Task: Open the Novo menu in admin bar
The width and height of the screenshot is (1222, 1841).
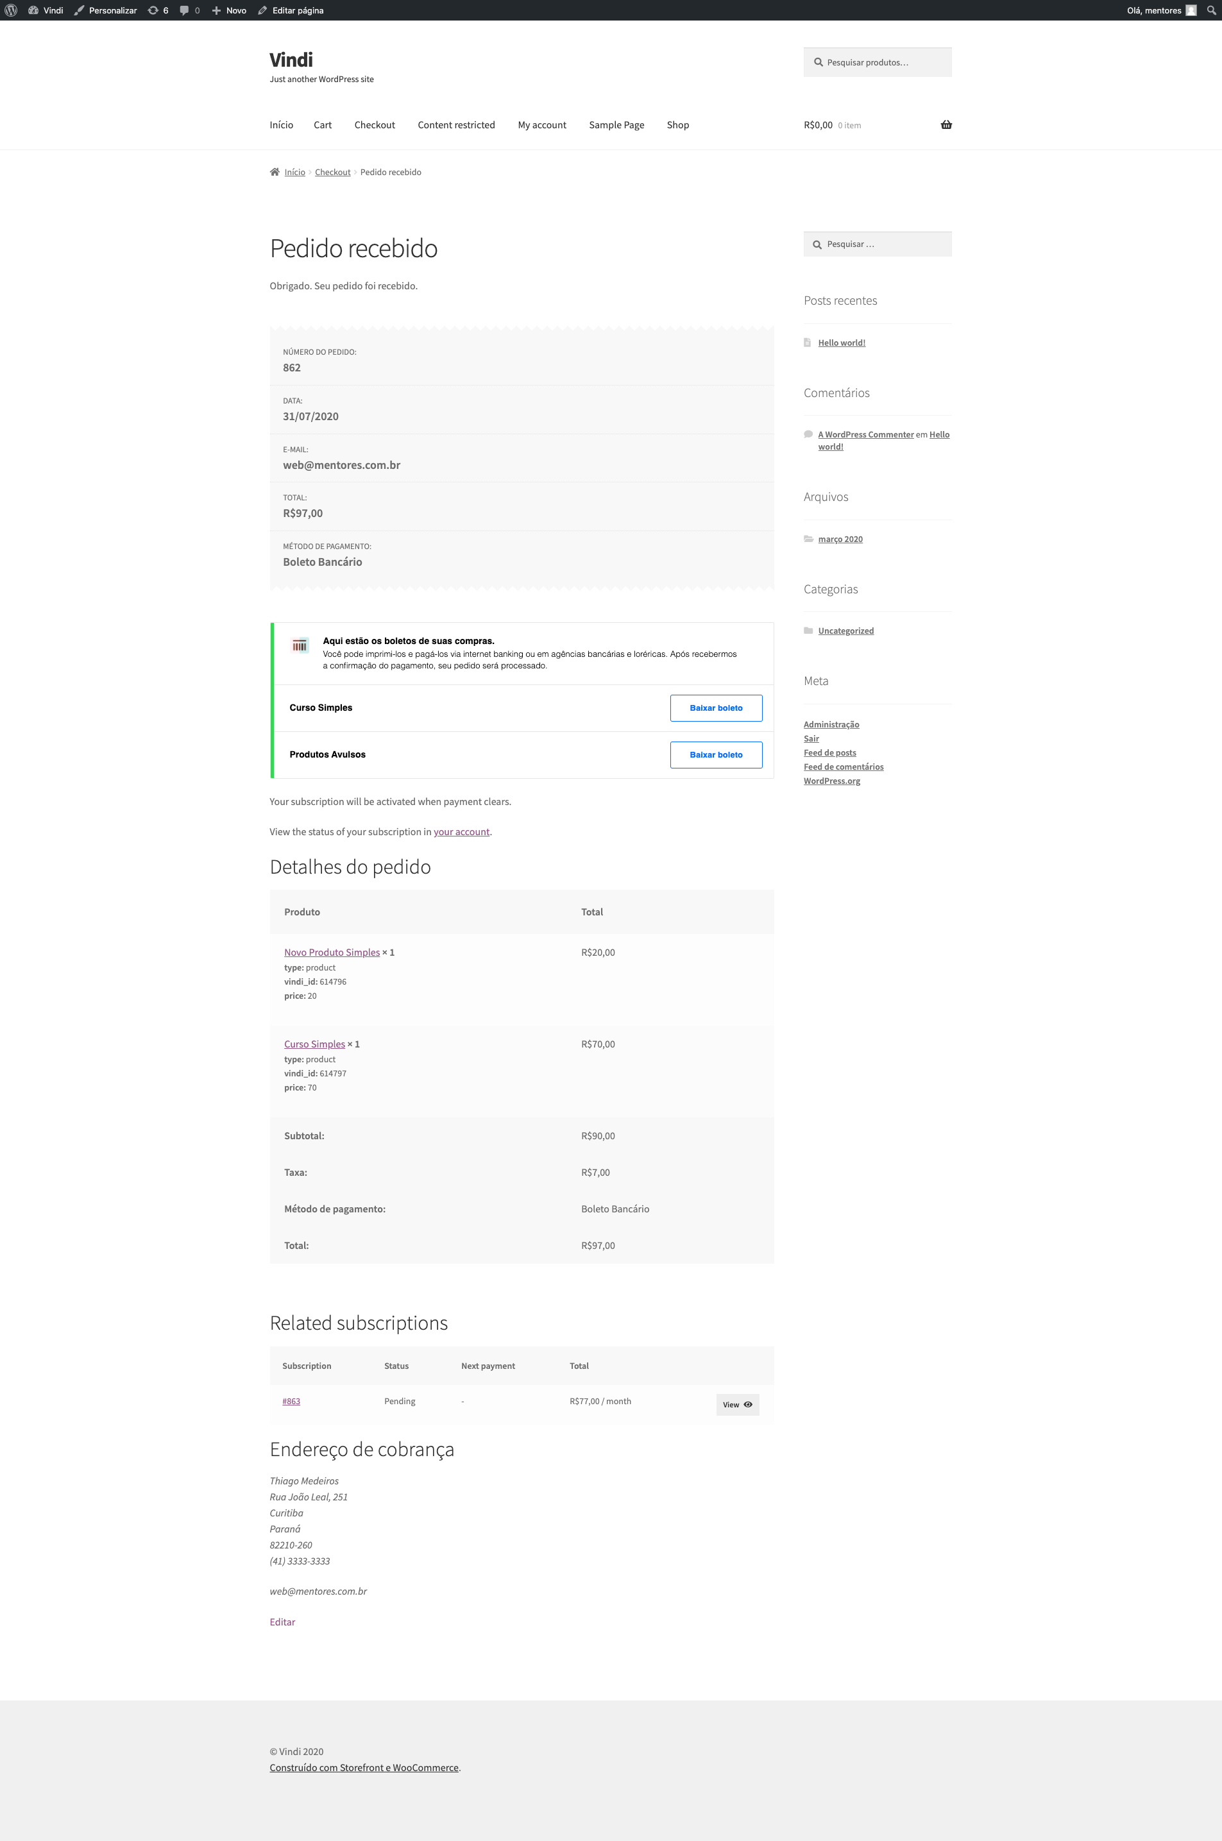Action: [229, 10]
